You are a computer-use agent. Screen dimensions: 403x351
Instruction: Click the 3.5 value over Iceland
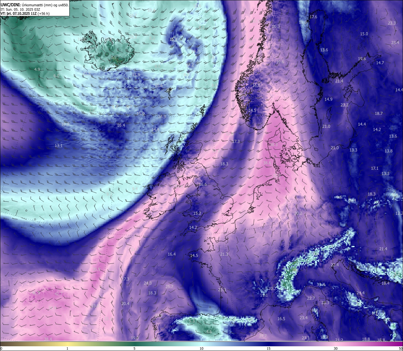click(x=114, y=58)
